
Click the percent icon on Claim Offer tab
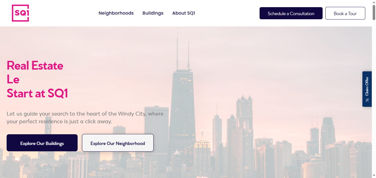click(x=367, y=100)
